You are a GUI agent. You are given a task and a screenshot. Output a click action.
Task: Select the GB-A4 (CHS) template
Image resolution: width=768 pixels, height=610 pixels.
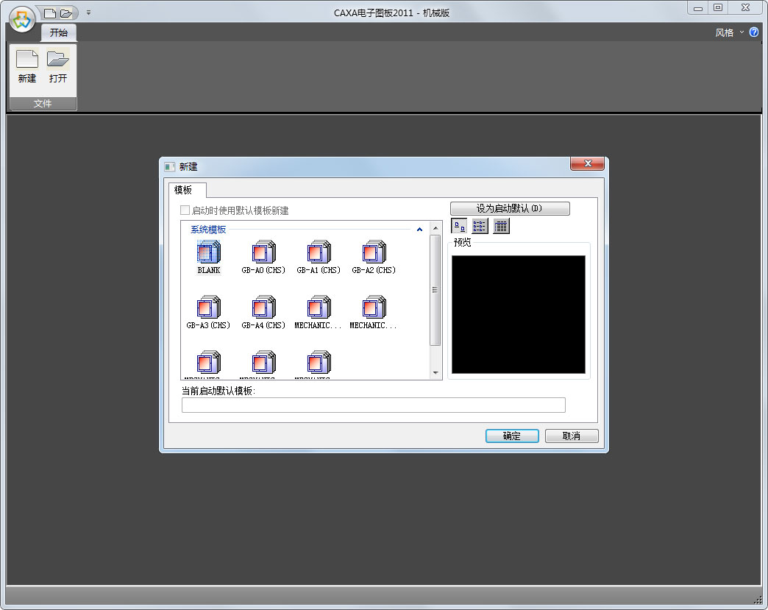coord(263,313)
